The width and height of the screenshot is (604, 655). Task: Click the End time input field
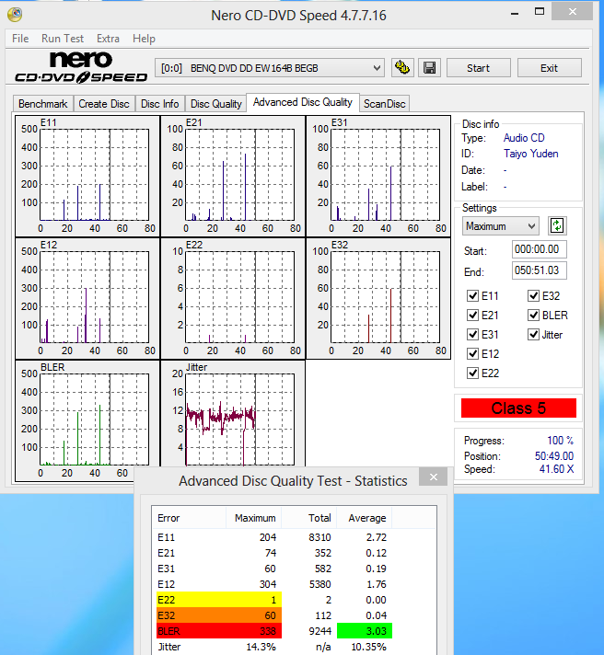coord(540,270)
